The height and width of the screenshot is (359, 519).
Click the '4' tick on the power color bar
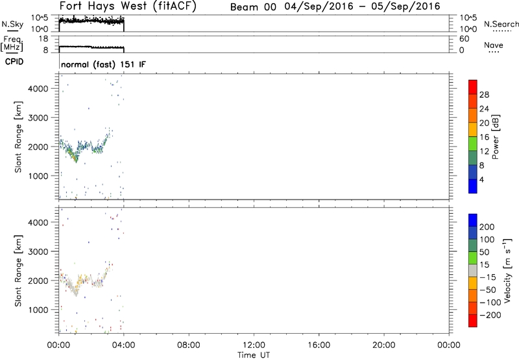[x=481, y=179]
